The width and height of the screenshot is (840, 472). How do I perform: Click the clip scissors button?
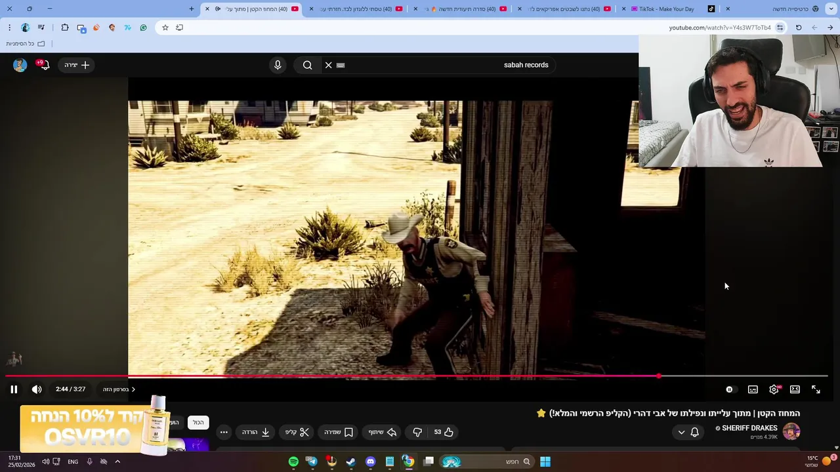(x=297, y=432)
